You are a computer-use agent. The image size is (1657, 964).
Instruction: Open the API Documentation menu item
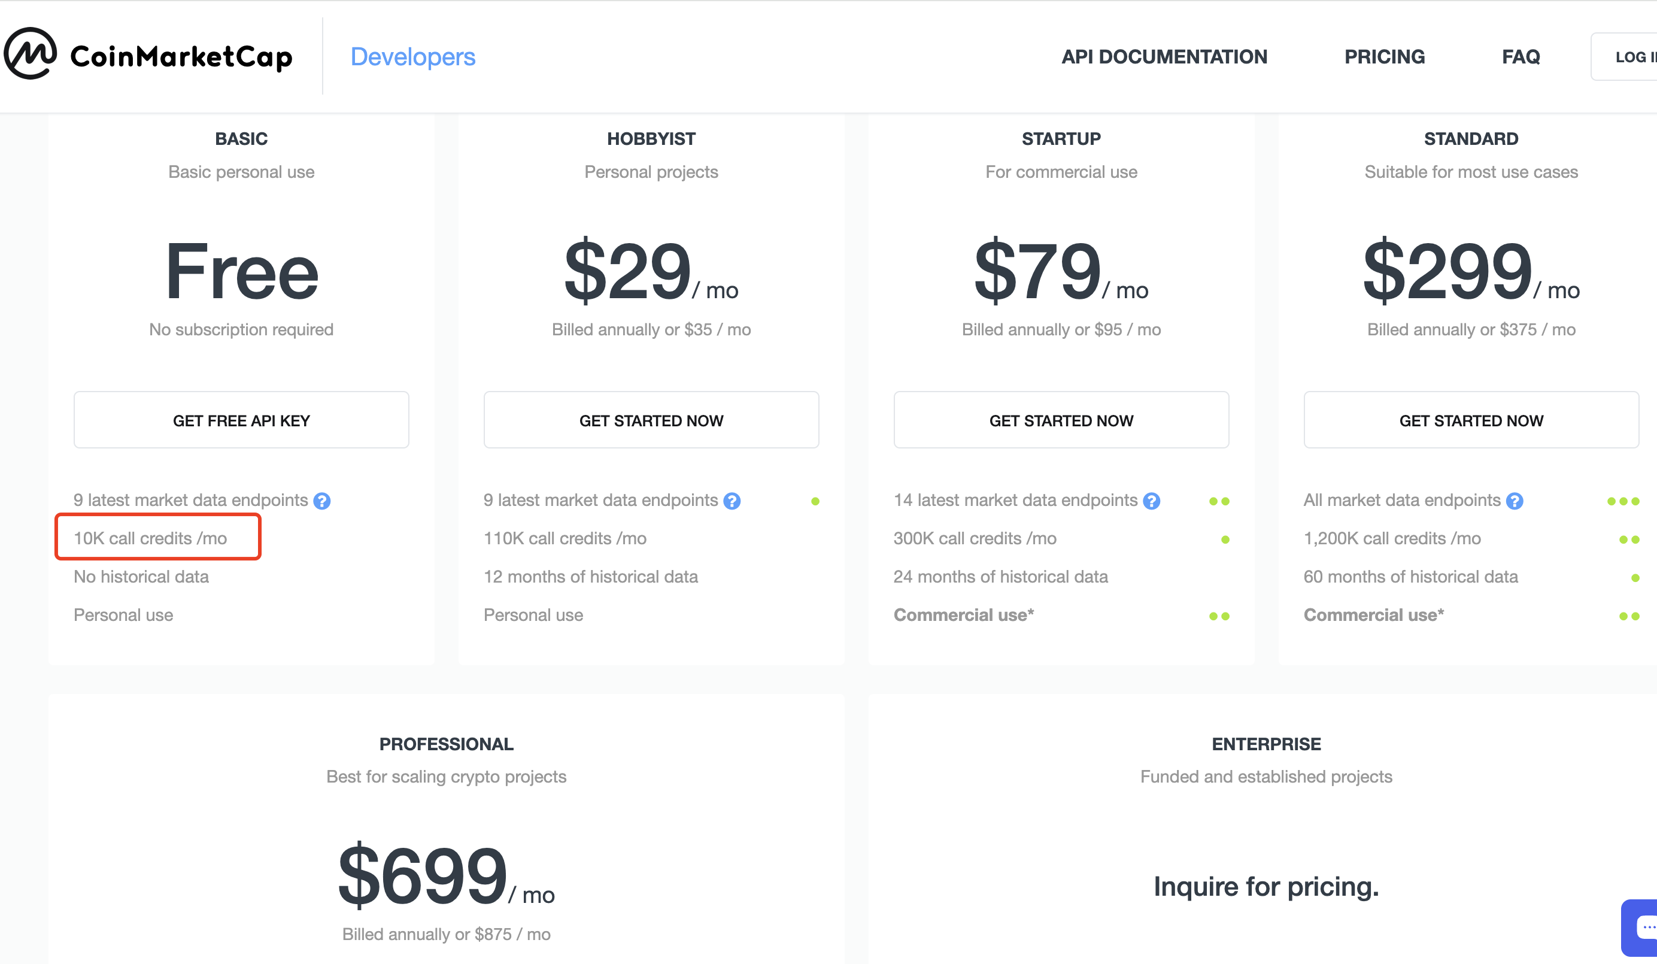[1164, 56]
